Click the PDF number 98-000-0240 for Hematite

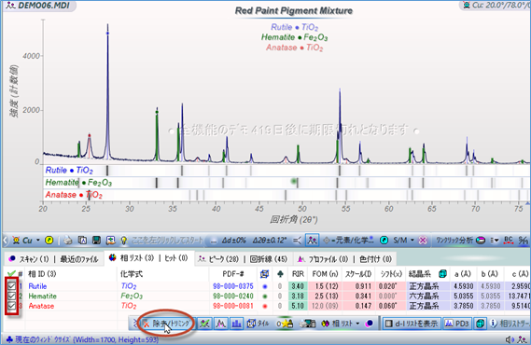pos(233,296)
